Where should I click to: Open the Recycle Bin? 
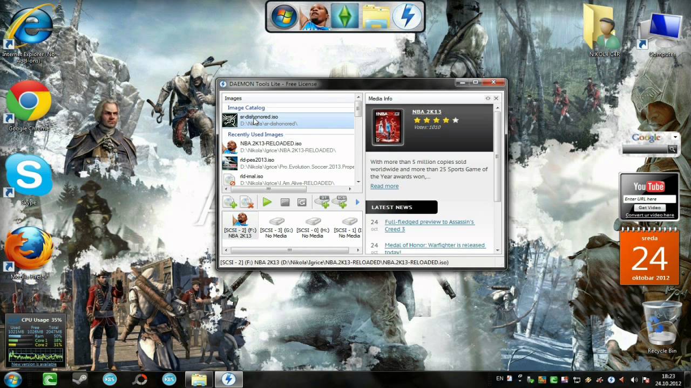662,328
